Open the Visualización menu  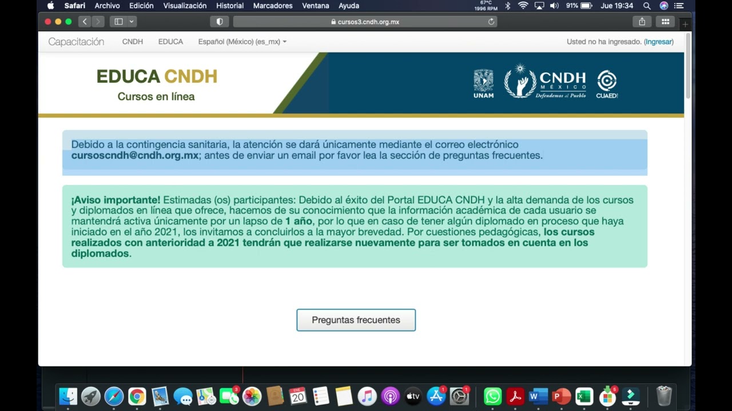[185, 6]
